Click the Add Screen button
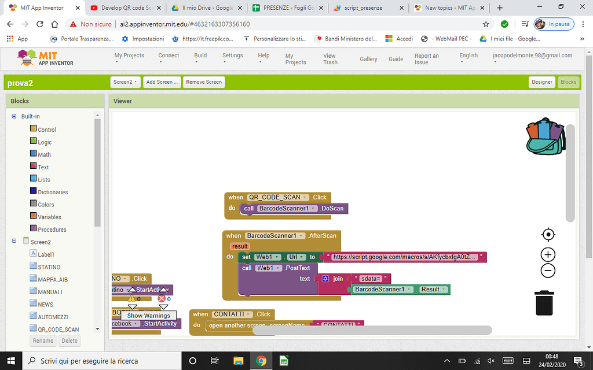This screenshot has width=593, height=370. point(162,82)
